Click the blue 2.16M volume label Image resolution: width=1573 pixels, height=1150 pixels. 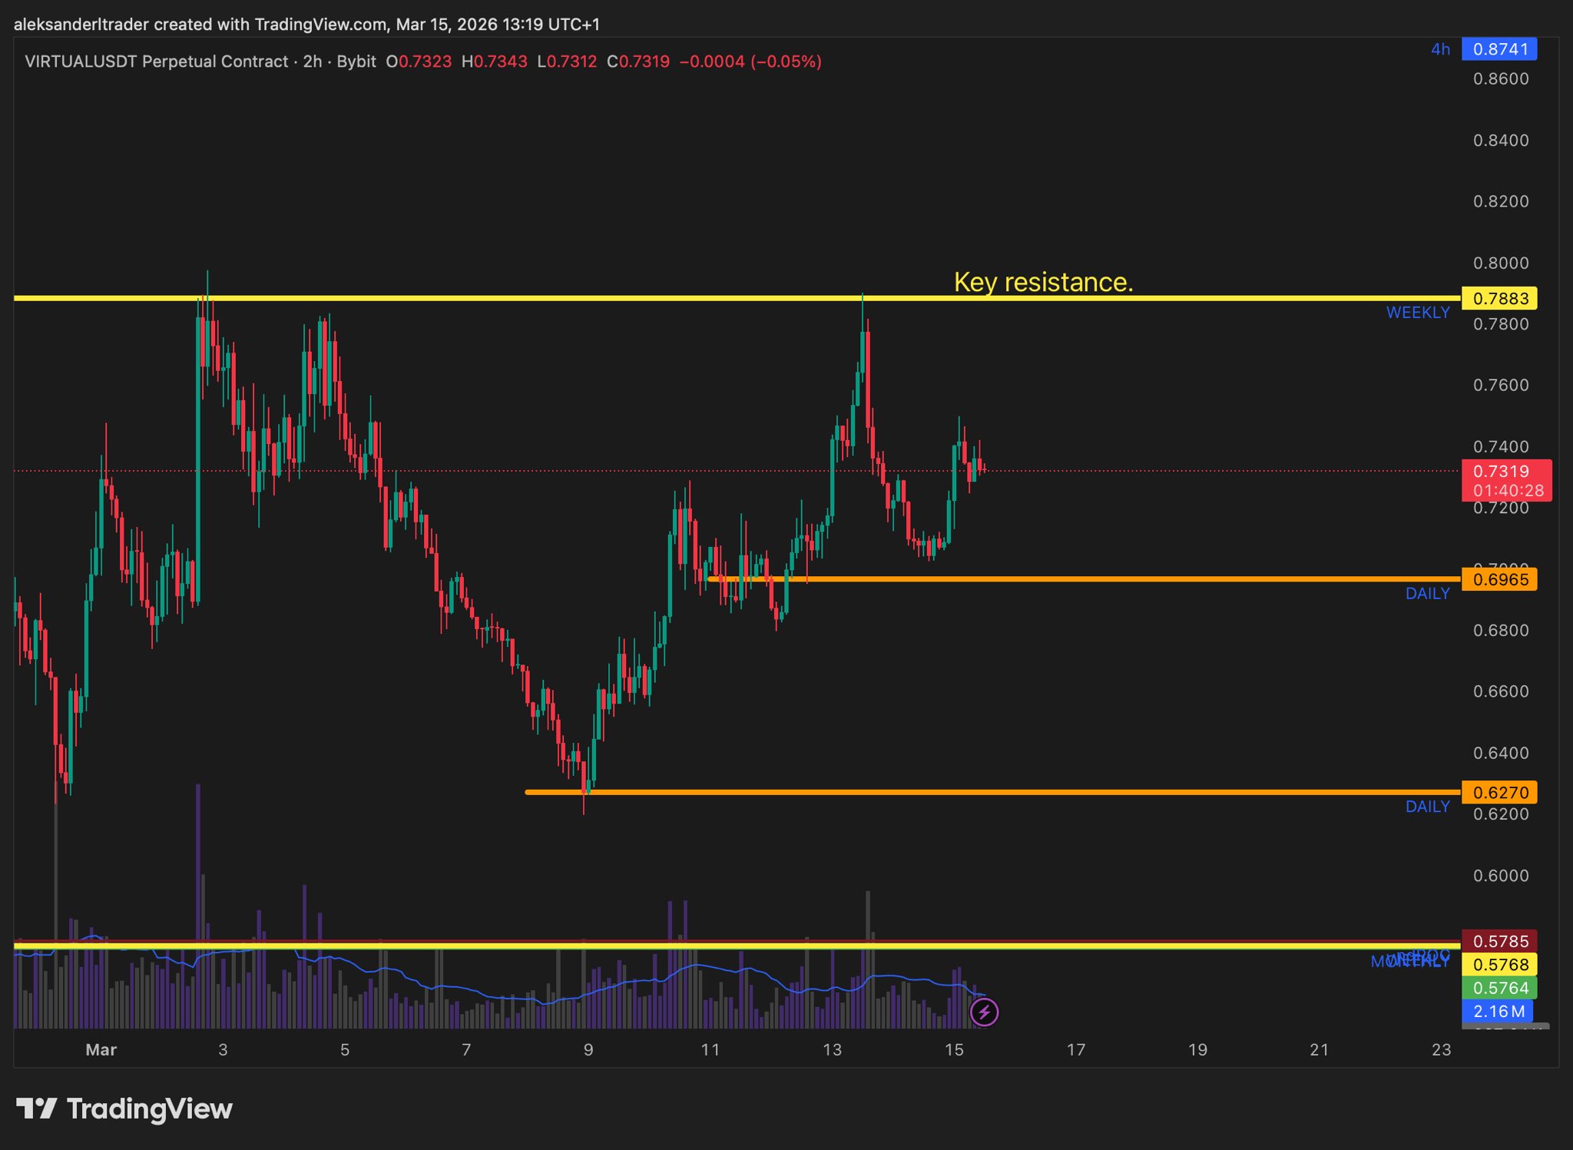[1498, 1011]
